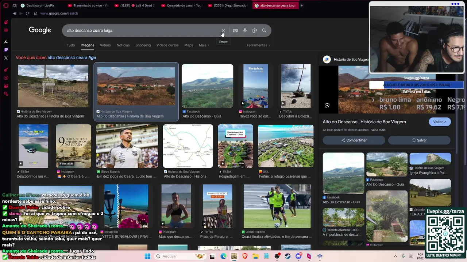The height and width of the screenshot is (262, 467).
Task: Open the Opera menu logo icon
Action: click(x=6, y=5)
